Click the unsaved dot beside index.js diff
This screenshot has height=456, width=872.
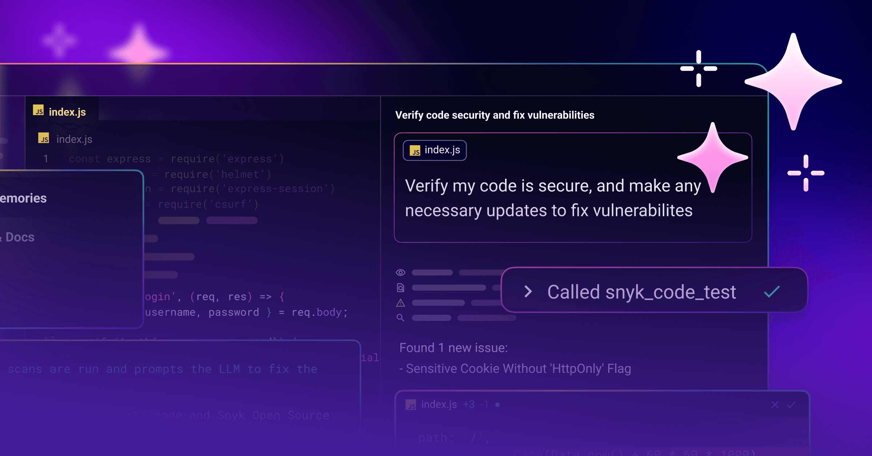(497, 404)
